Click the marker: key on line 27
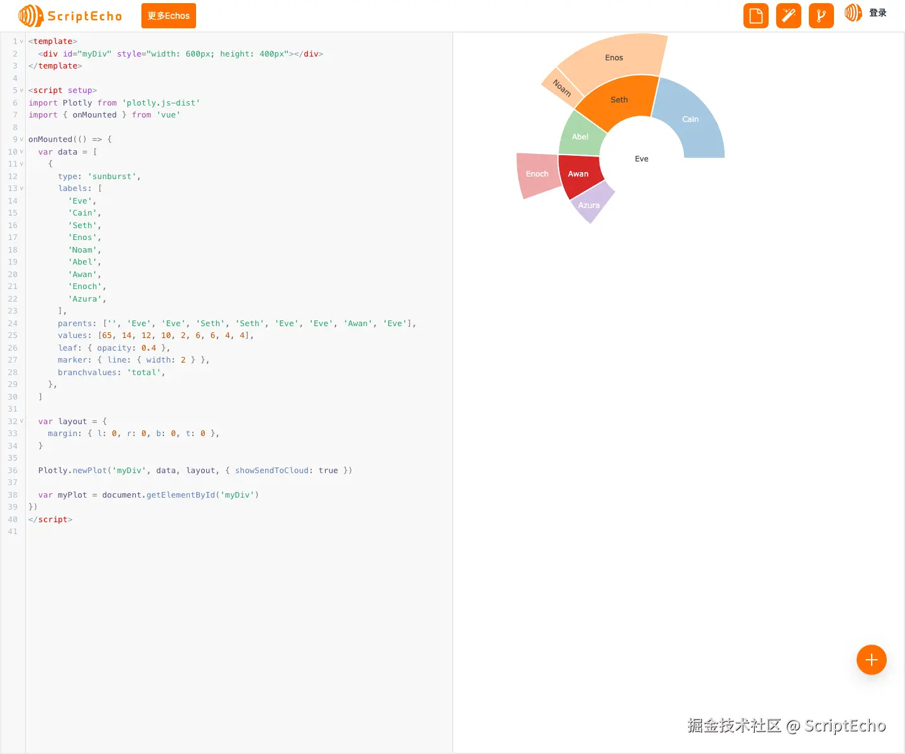Viewport: 905px width, 754px height. (x=75, y=360)
